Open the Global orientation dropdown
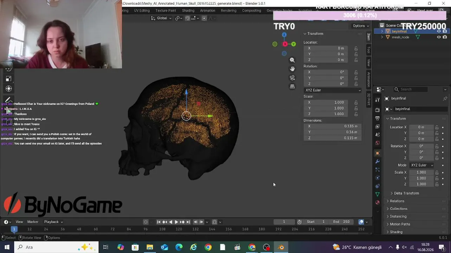 click(x=162, y=18)
